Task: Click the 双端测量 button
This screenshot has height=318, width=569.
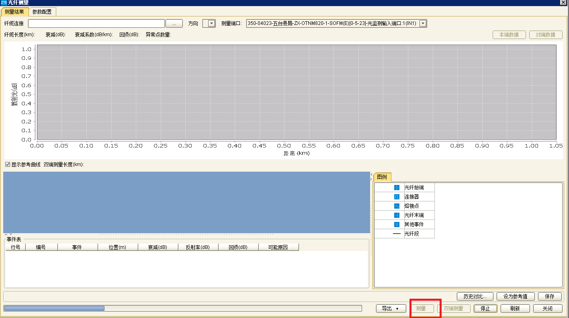Action: [453, 308]
